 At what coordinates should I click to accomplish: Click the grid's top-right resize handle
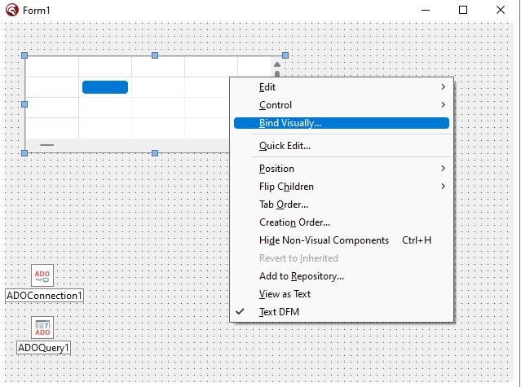click(x=285, y=55)
